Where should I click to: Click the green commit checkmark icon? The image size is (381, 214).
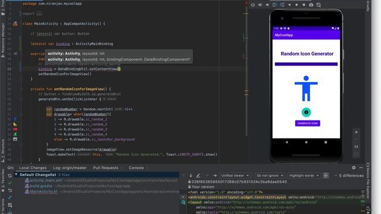coord(10,182)
